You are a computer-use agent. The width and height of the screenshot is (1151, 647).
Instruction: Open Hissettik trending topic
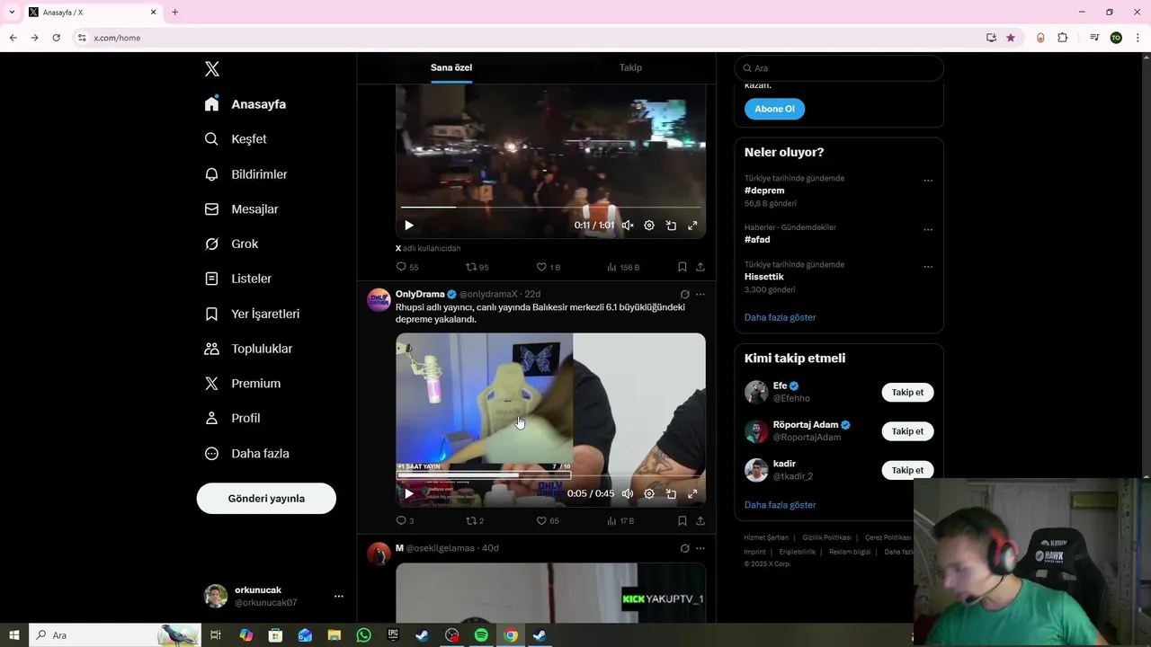point(764,277)
